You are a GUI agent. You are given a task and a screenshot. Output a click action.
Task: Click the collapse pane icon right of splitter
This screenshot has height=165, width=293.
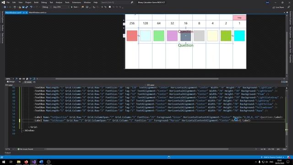(x=287, y=82)
